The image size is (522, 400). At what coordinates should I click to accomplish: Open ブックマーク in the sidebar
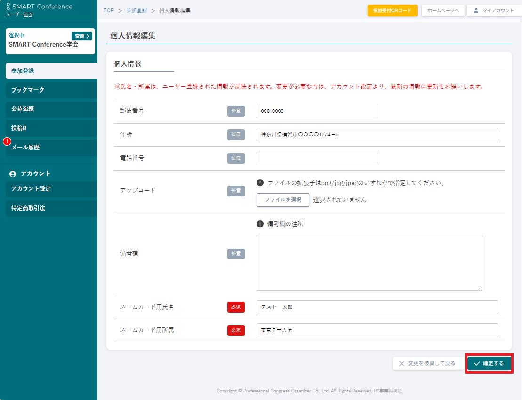point(49,90)
